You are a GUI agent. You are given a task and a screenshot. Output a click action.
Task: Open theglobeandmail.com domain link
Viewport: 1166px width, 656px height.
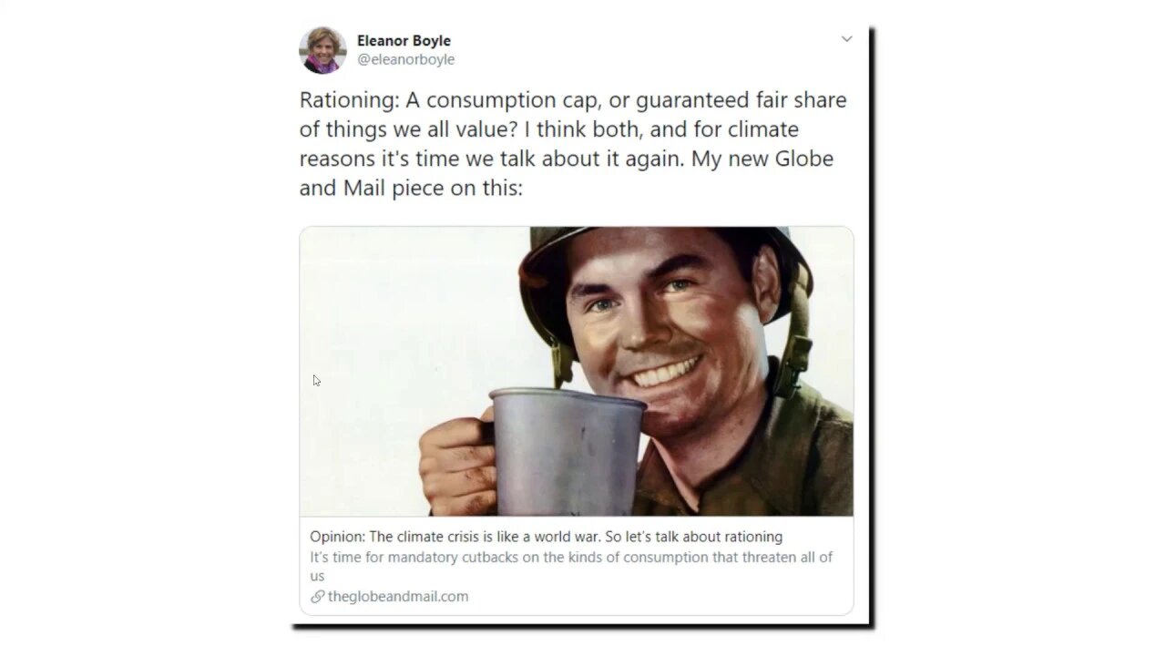[398, 597]
